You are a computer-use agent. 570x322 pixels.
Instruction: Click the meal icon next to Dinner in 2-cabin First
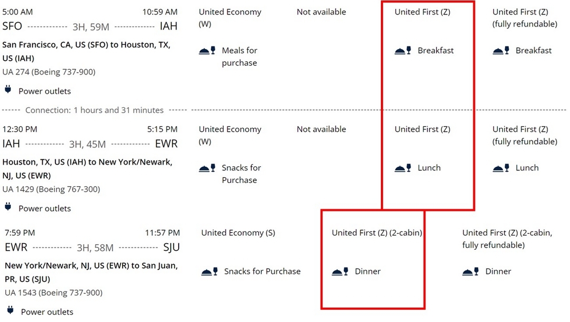pyautogui.click(x=340, y=272)
